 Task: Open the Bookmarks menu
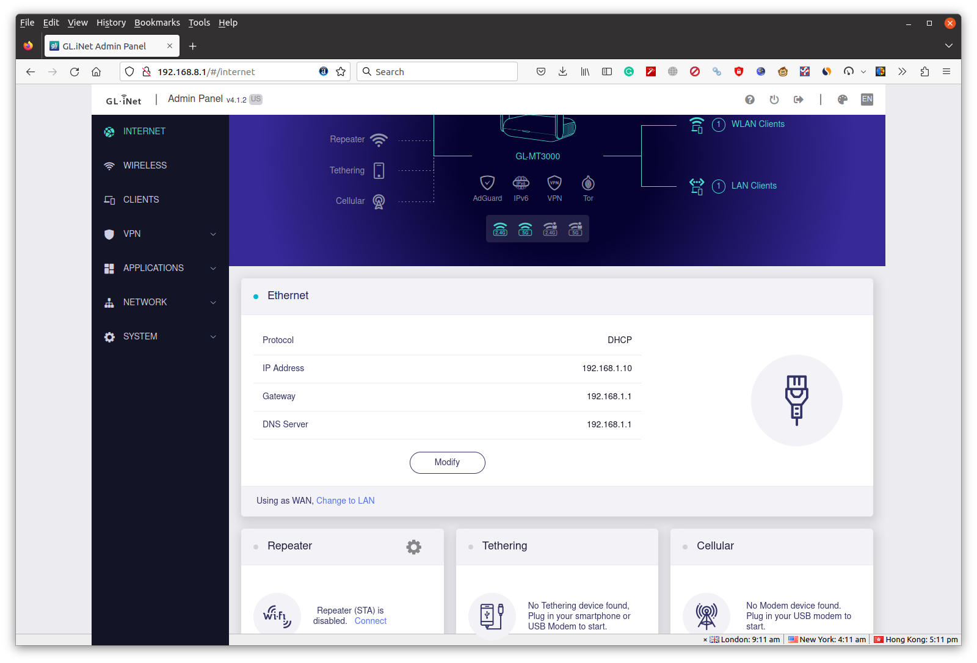[157, 23]
